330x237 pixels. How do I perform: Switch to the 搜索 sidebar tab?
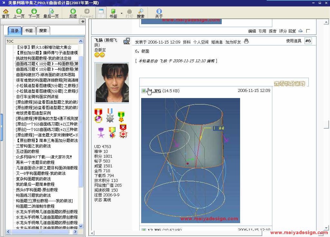(43, 31)
